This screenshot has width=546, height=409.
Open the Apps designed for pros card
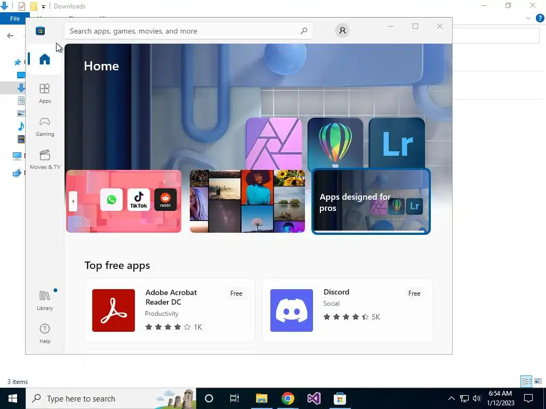371,201
